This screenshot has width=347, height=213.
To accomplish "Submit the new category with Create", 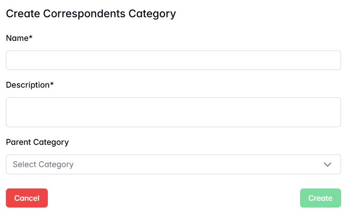I will [x=320, y=198].
